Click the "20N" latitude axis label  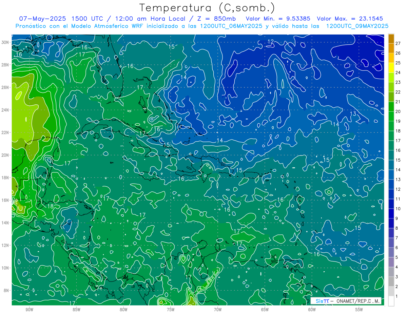coord(5,155)
